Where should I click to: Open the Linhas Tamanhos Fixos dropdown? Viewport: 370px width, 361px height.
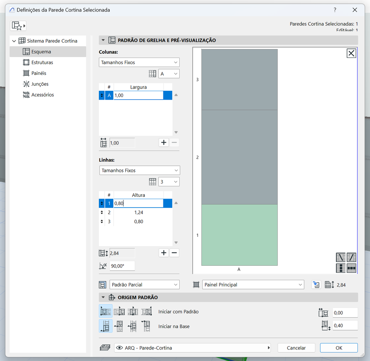point(140,170)
